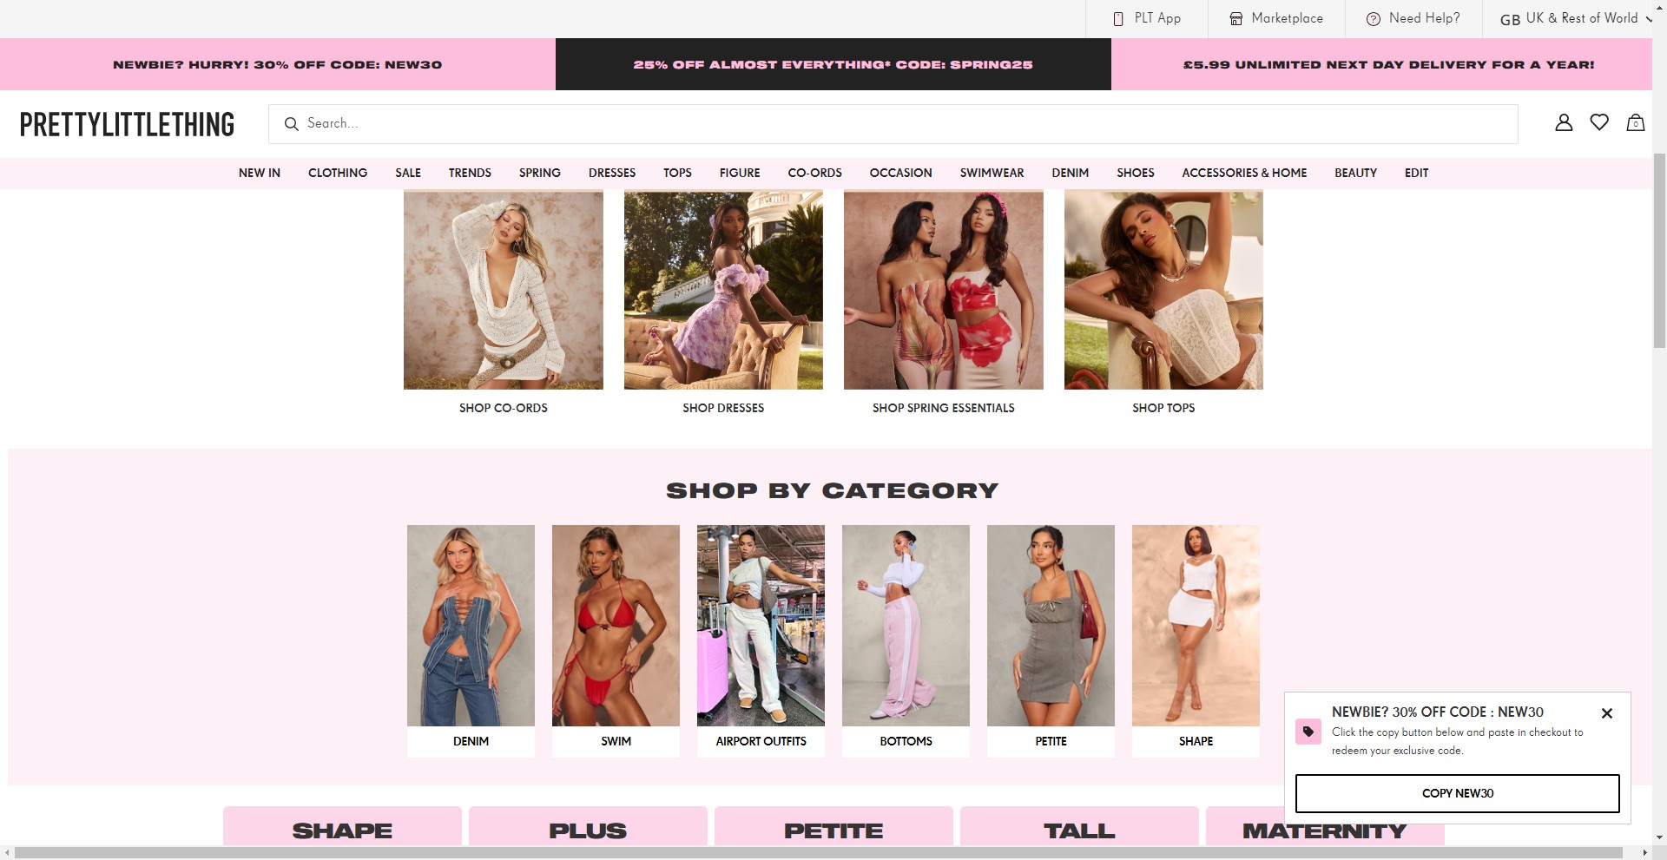Image resolution: width=1667 pixels, height=860 pixels.
Task: Open the account profile icon
Action: tap(1564, 123)
